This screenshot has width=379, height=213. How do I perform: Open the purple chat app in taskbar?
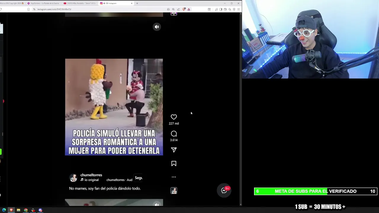coord(40,210)
